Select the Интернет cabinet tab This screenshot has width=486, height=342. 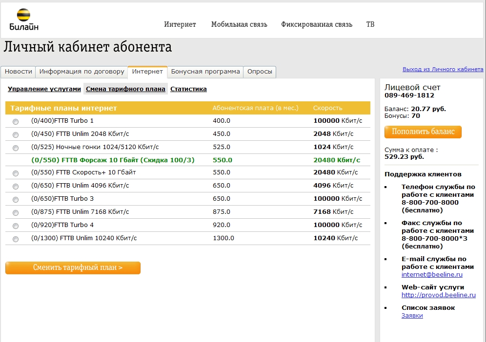point(147,72)
